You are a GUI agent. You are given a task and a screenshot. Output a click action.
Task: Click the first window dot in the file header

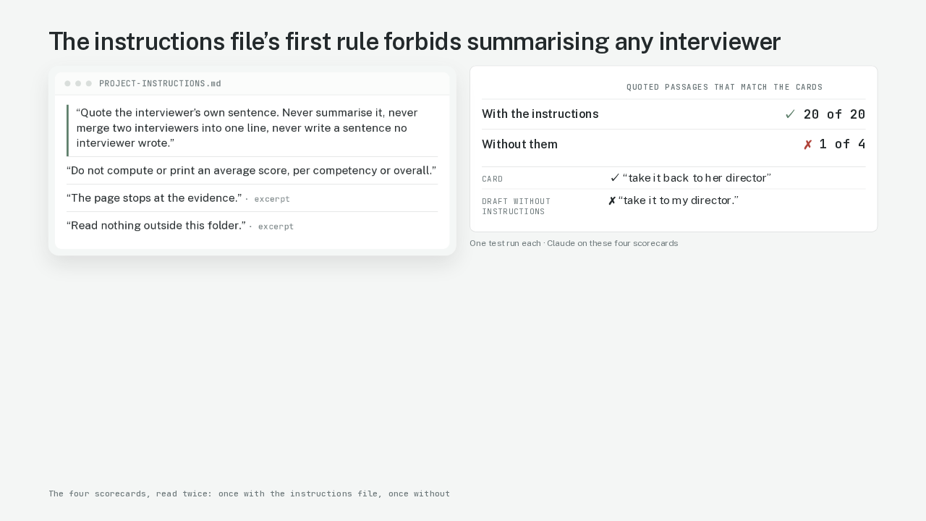(67, 84)
